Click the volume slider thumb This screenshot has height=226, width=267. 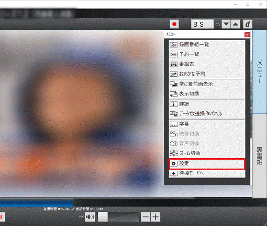click(103, 217)
